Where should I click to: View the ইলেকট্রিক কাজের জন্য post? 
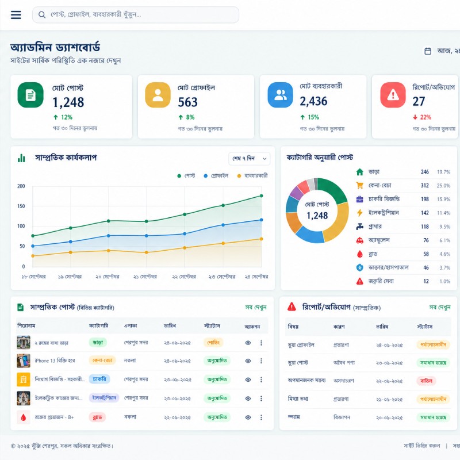coord(248,398)
